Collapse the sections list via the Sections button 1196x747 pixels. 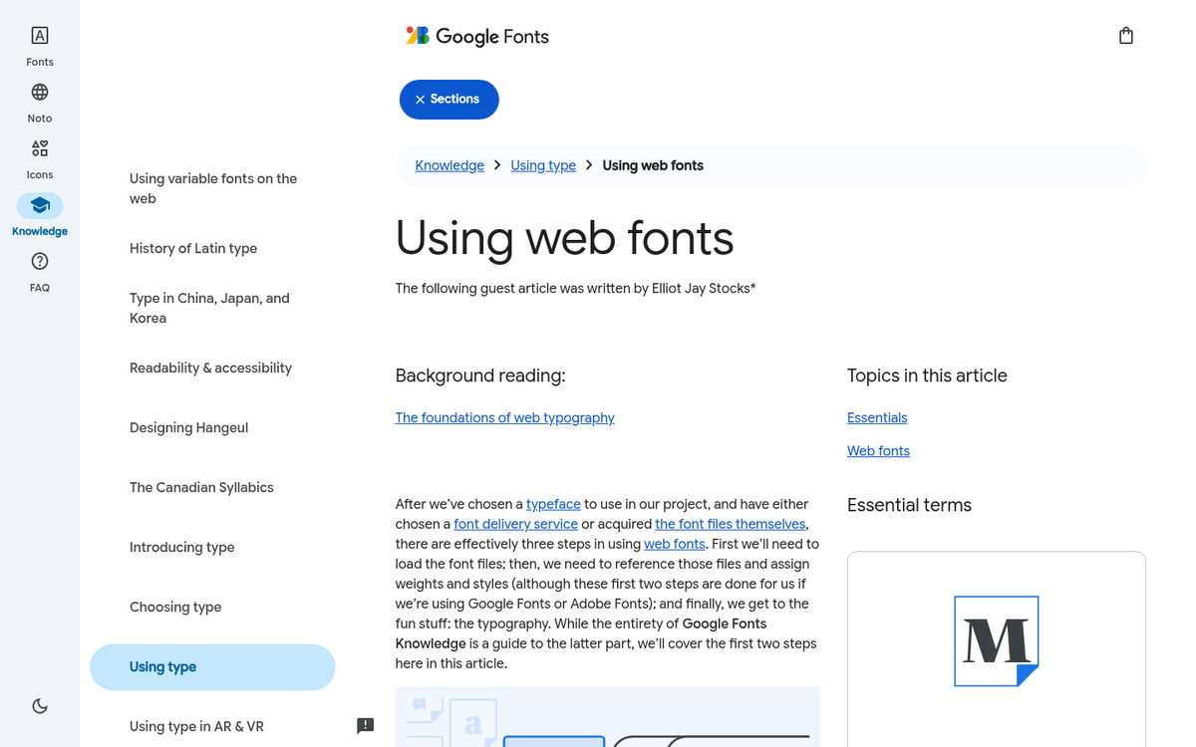pos(448,99)
